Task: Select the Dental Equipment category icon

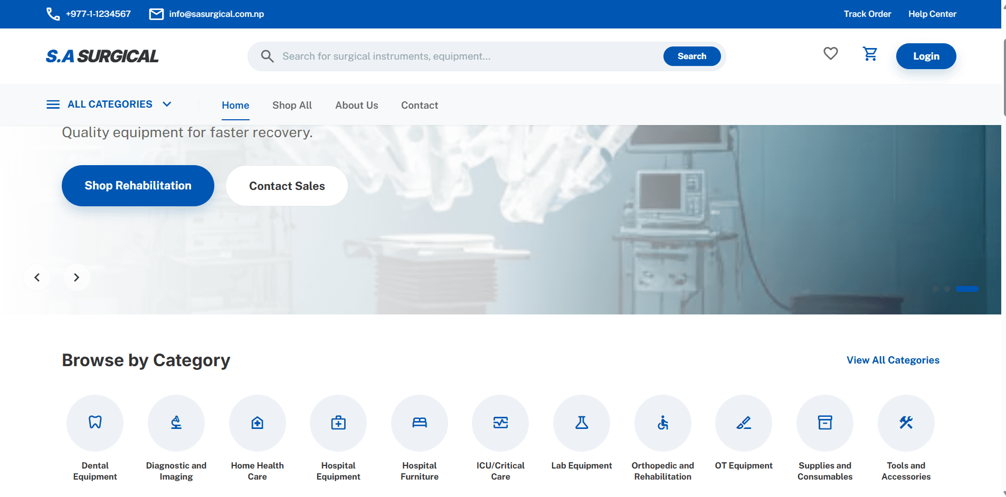Action: pos(94,423)
